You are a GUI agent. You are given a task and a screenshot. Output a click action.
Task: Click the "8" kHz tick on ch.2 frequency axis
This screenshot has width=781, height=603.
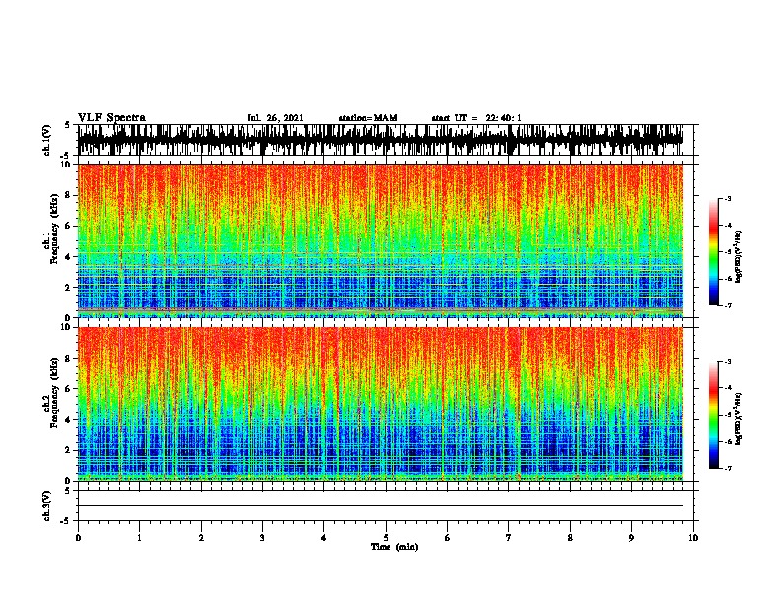[69, 359]
